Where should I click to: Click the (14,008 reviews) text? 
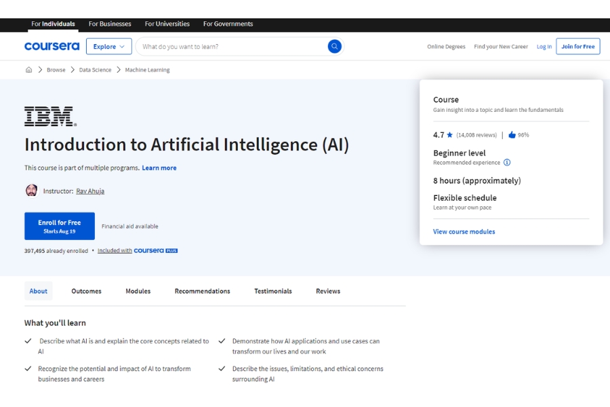coord(476,135)
